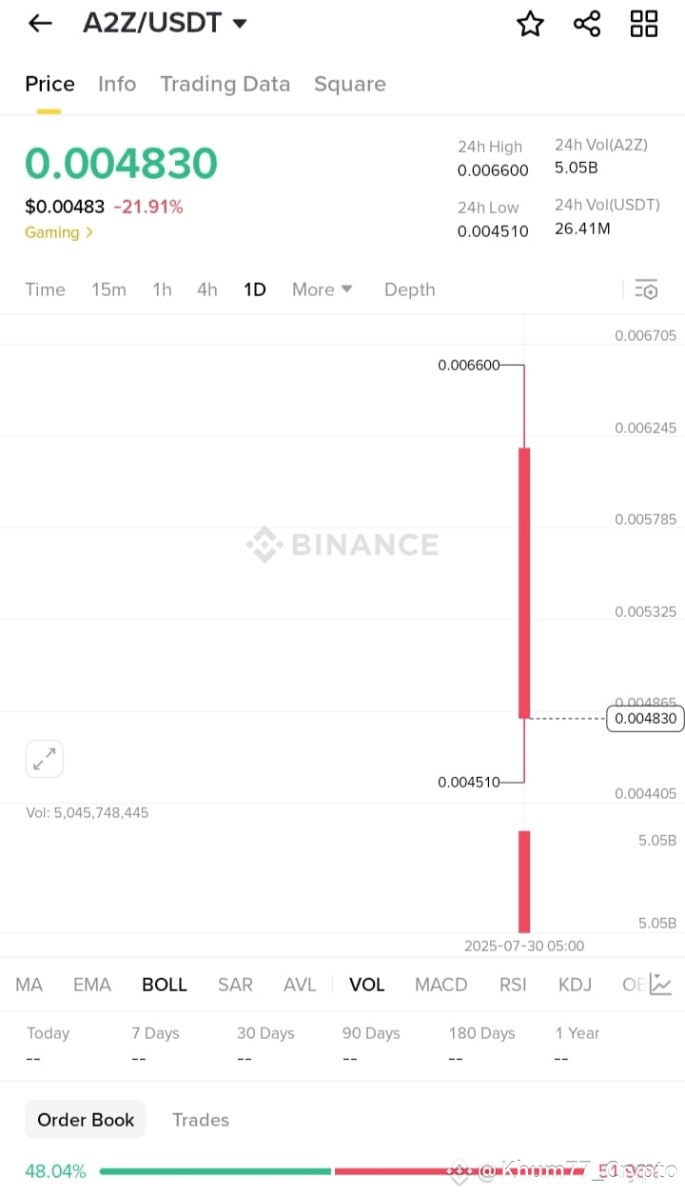Expand the chart to fullscreen view

click(44, 758)
